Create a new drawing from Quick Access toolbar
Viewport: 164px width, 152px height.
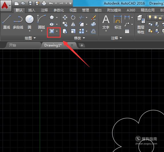coord(17,3)
